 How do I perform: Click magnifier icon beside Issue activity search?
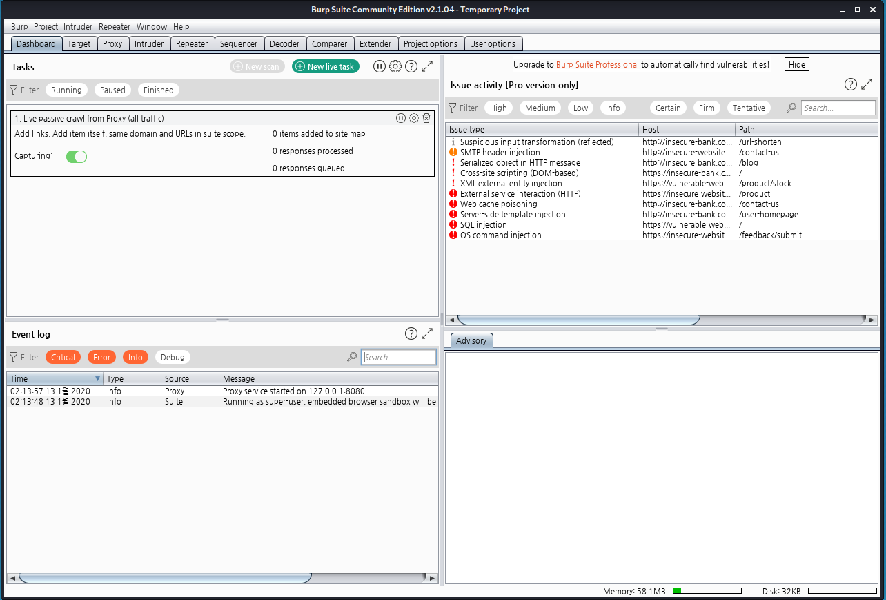pos(791,108)
